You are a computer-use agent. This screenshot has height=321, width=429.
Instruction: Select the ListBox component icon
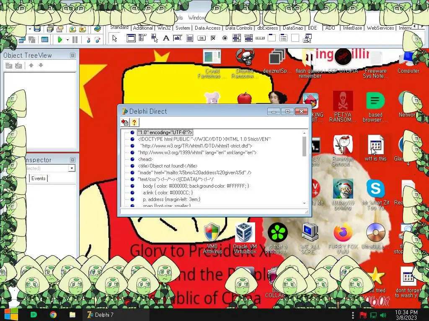pos(237,38)
